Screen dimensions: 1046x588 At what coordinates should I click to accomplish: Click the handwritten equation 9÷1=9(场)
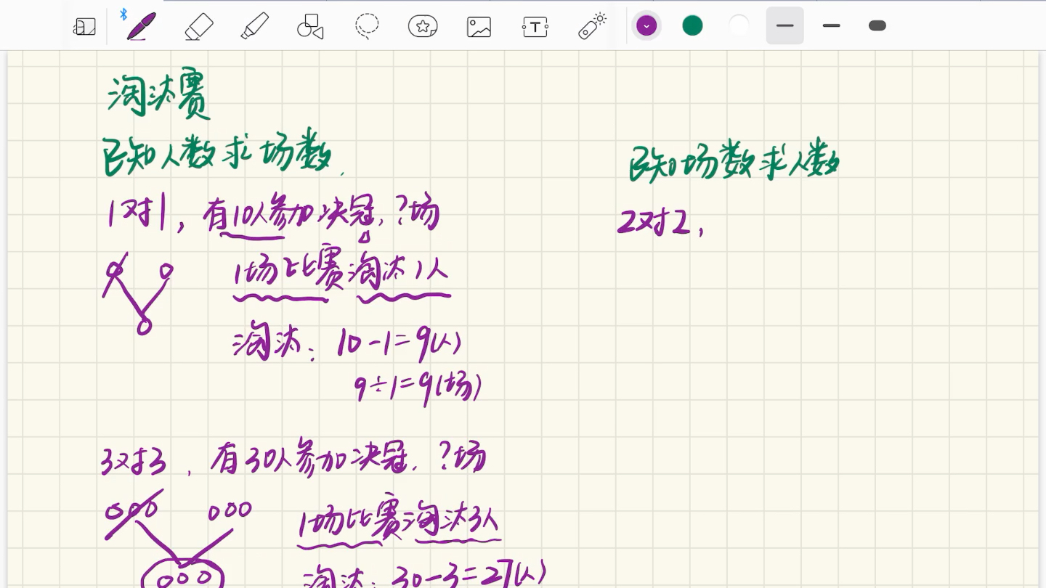(x=418, y=388)
